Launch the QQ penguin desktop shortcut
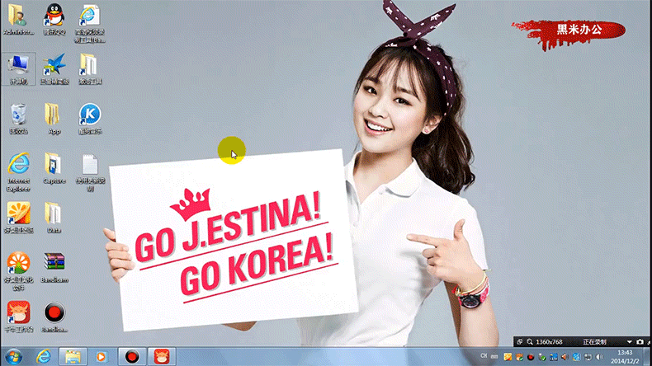Image resolution: width=652 pixels, height=366 pixels. pyautogui.click(x=54, y=20)
